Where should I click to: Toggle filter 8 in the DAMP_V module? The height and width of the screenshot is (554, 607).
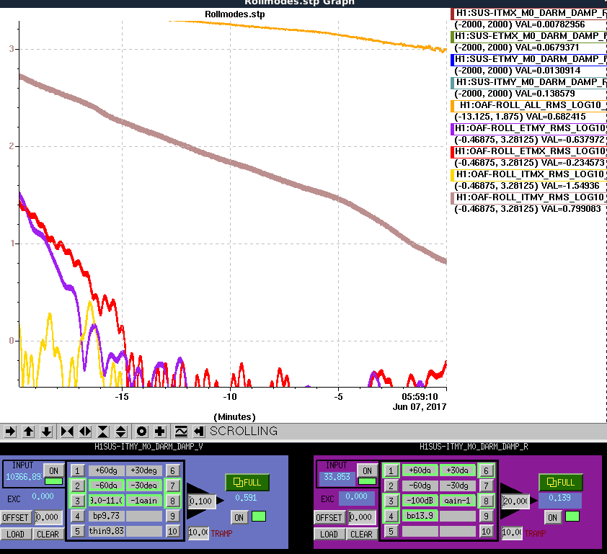tap(172, 501)
